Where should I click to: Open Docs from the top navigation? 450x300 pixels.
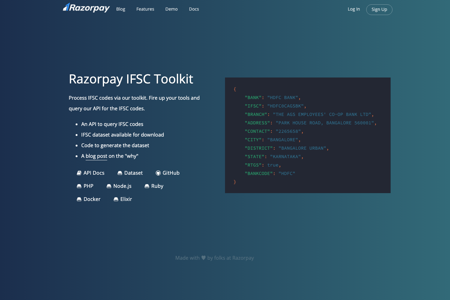click(x=194, y=9)
